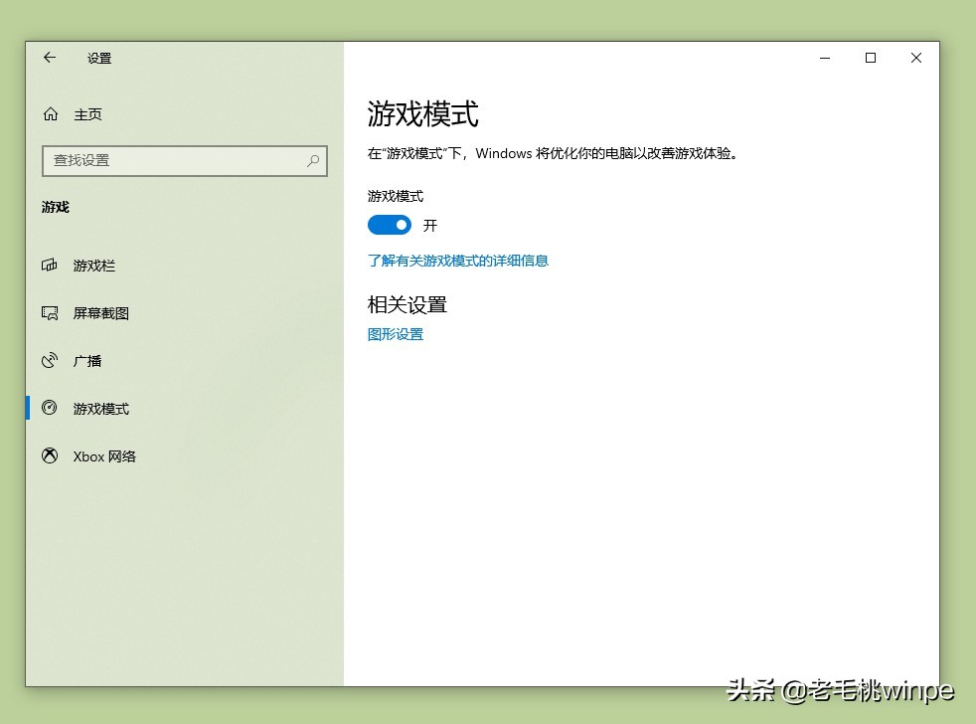Click the highlighted 游戏模式 sidebar entry

coord(101,408)
